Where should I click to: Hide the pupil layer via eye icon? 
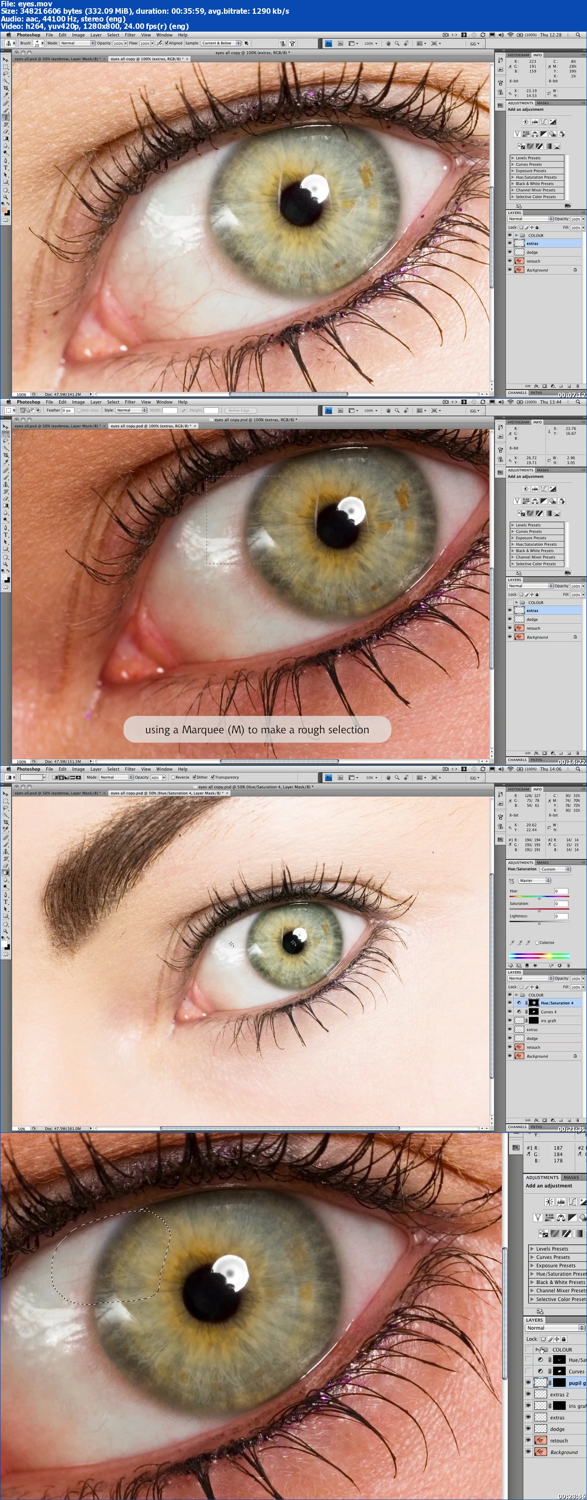tap(528, 1382)
